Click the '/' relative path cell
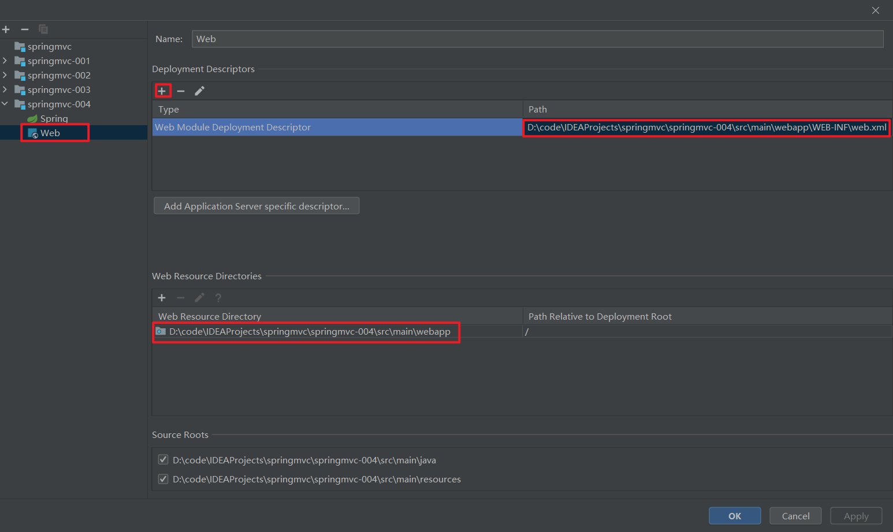 click(x=708, y=332)
